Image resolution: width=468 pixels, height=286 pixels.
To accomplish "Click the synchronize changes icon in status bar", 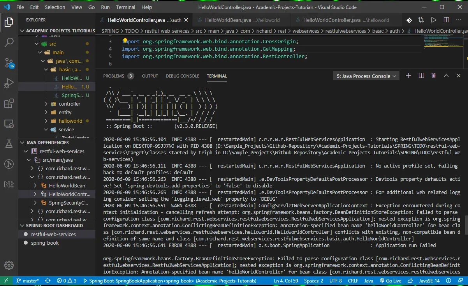I will 48,281.
